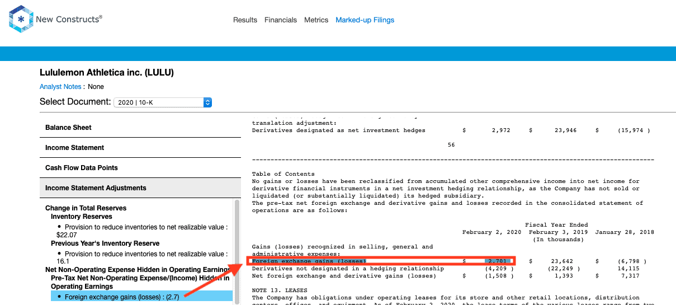The height and width of the screenshot is (305, 676).
Task: Click the highlighted 2,701 value in filing
Action: click(498, 261)
